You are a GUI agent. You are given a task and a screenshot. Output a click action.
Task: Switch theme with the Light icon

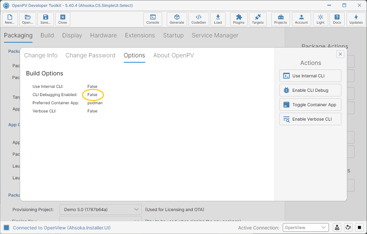321,19
